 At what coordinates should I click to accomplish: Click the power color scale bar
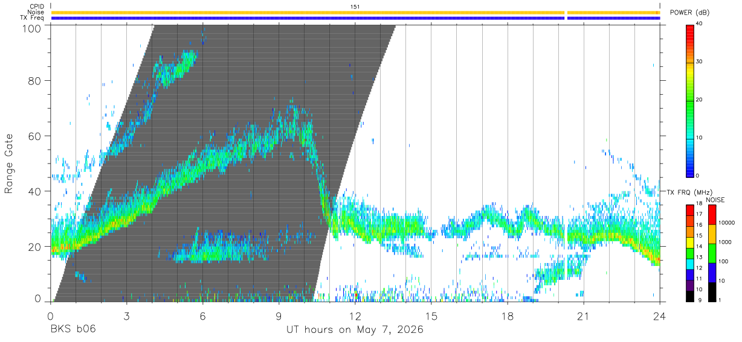tap(690, 100)
